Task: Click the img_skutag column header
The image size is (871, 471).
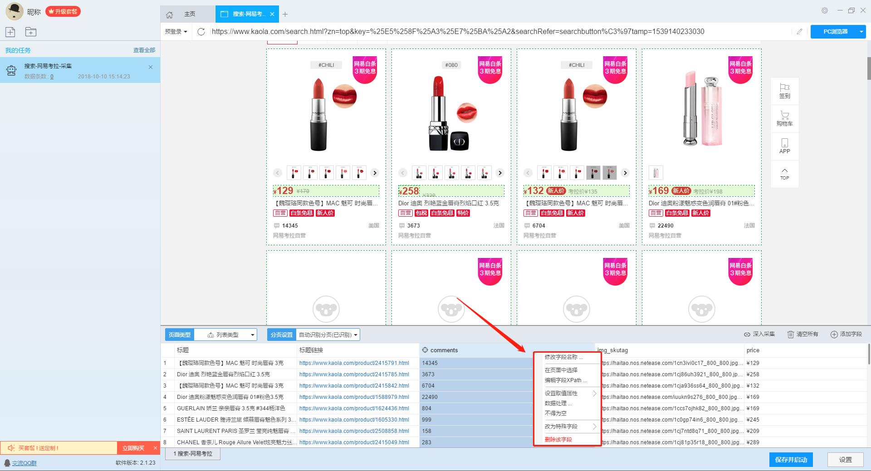Action: [670, 350]
